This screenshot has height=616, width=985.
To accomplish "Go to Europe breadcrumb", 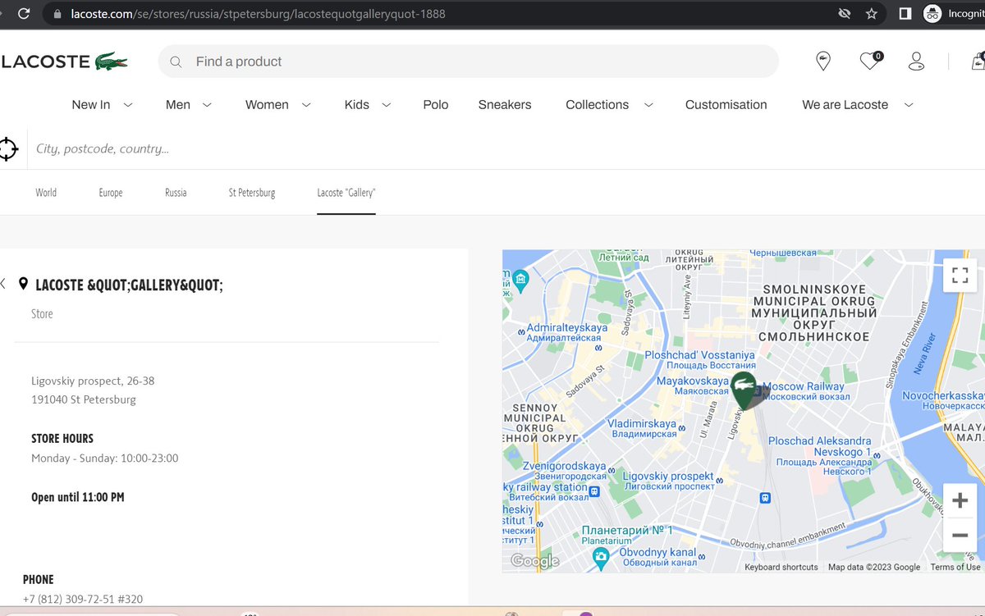I will (x=111, y=193).
